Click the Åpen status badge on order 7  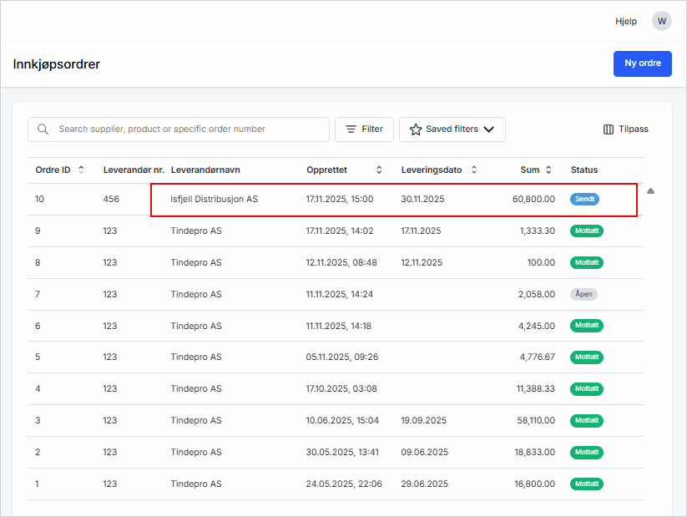click(583, 294)
